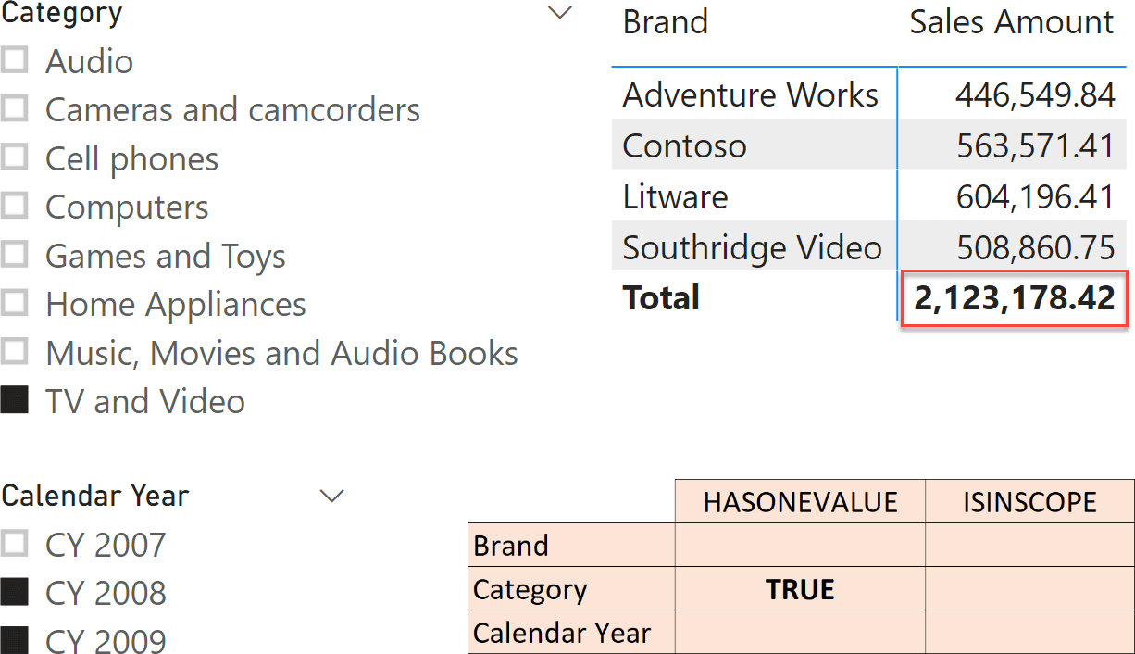Select Home Appliances checkbox
This screenshot has height=654, width=1135.
(14, 304)
